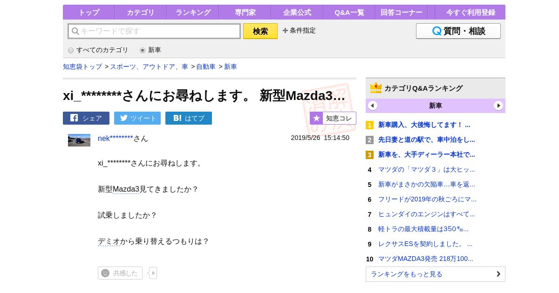The width and height of the screenshot is (559, 293).
Task: Go to next ranking category arrow
Action: pos(498,106)
